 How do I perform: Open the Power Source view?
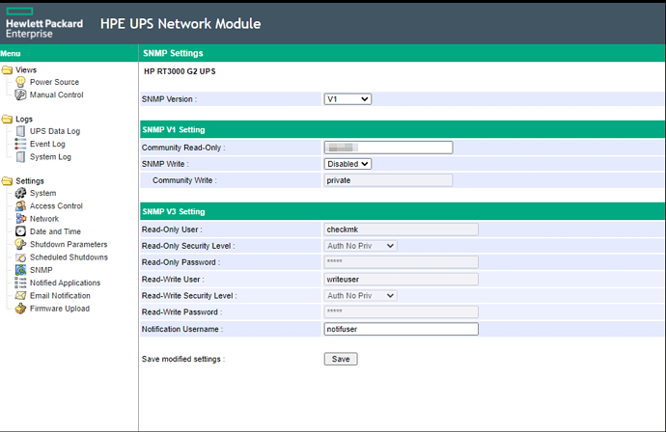click(x=54, y=82)
